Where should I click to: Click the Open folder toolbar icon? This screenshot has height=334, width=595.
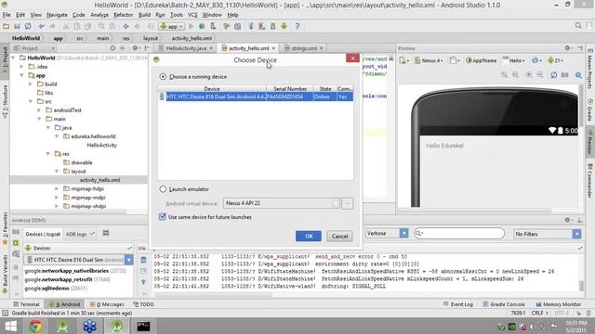[7, 26]
